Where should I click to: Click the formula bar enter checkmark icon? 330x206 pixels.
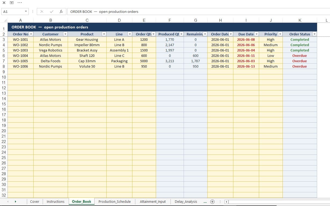click(x=52, y=12)
